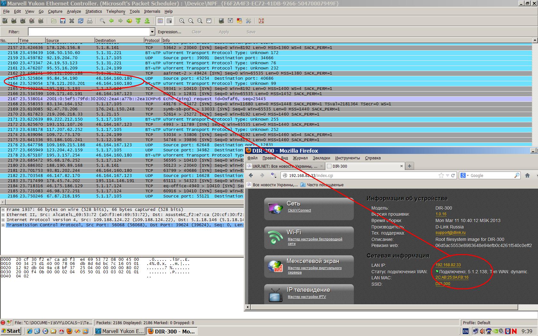Click the Find packet magnifier icon

(x=102, y=21)
